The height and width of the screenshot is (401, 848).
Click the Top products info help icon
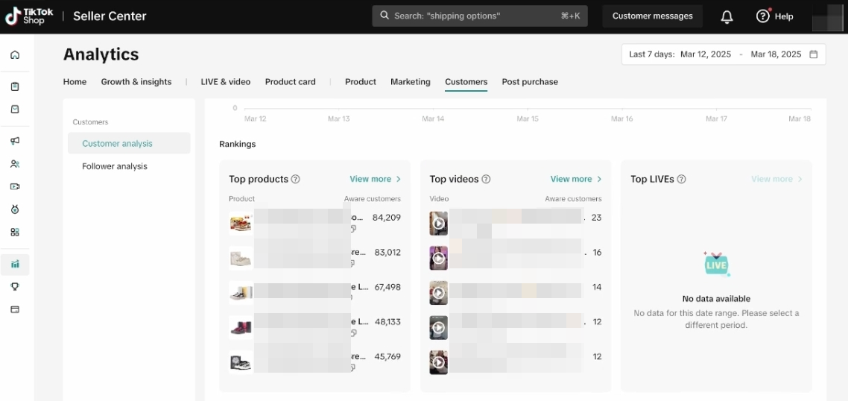point(296,179)
